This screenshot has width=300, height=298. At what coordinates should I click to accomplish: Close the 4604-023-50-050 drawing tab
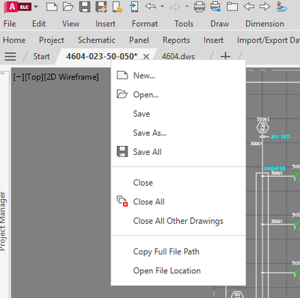click(146, 57)
